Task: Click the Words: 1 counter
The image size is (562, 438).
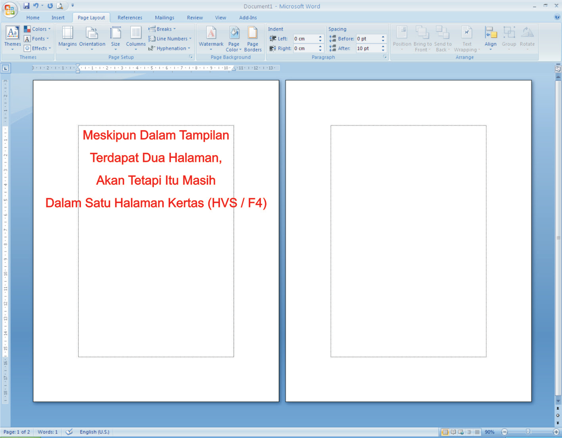Action: [48, 432]
